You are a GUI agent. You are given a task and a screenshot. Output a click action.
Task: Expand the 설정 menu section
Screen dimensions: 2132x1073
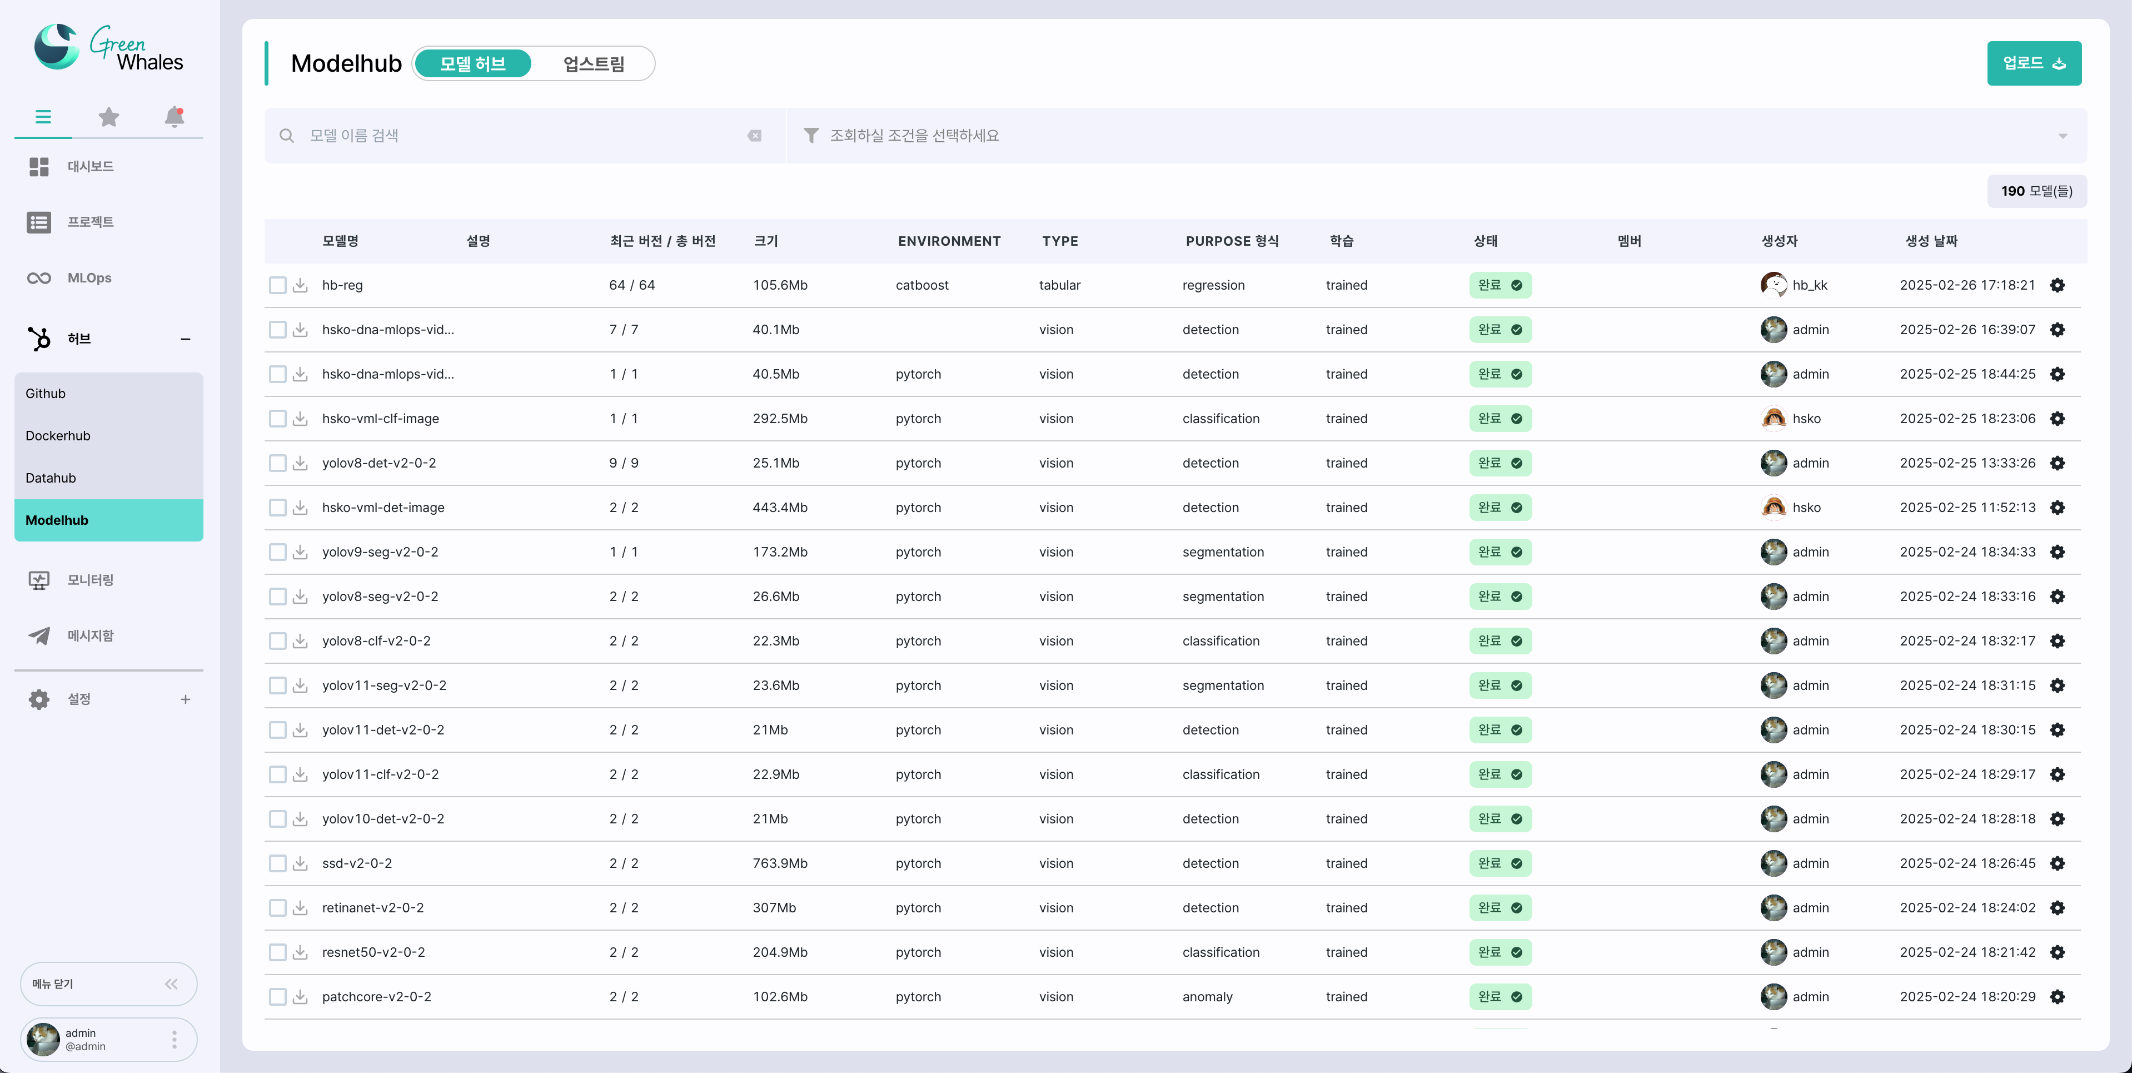click(x=186, y=699)
